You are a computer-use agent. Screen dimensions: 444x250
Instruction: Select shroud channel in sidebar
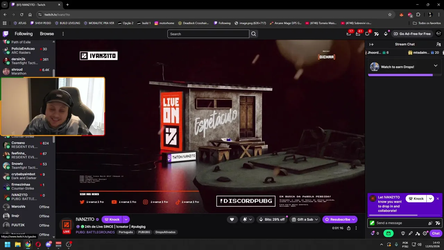tap(27, 72)
